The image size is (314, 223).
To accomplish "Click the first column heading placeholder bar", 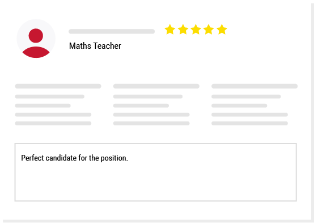I will (x=58, y=86).
